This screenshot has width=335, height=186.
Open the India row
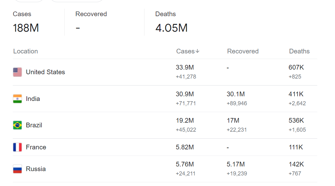click(x=165, y=99)
